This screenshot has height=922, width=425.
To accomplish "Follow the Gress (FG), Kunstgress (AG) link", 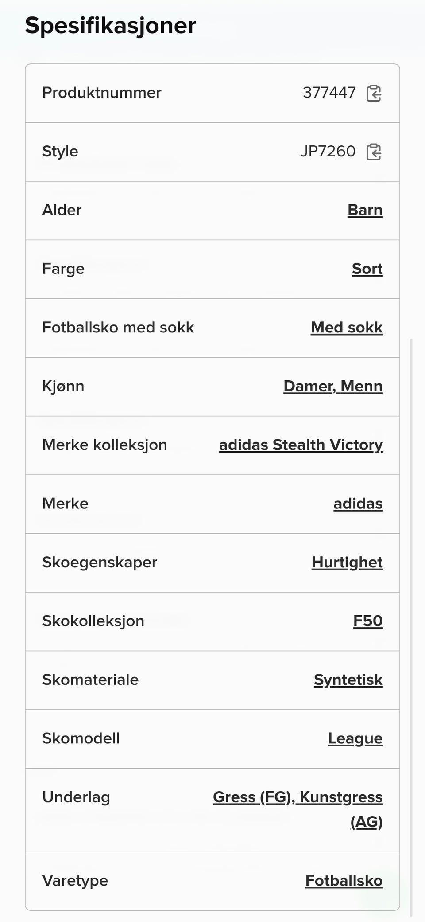I will [x=297, y=797].
